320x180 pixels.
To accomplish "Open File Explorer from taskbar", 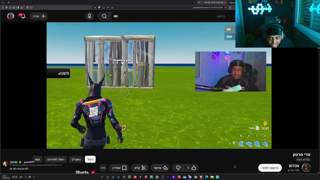I will click(212, 177).
